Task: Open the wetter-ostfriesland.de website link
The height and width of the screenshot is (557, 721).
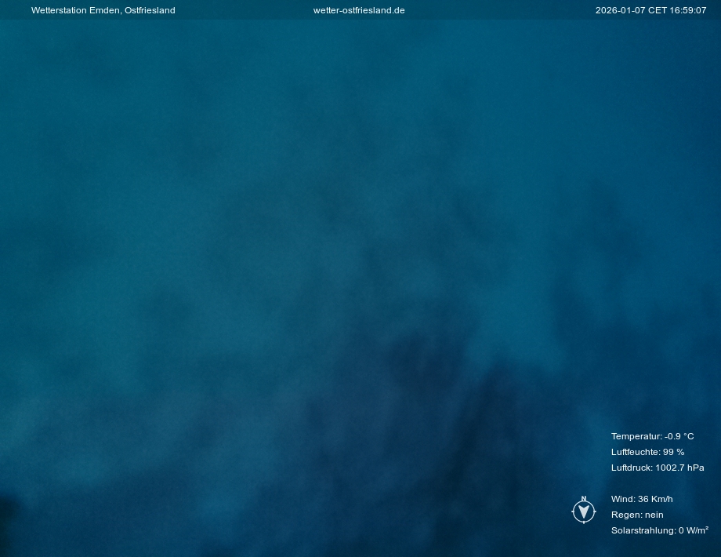Action: (359, 10)
